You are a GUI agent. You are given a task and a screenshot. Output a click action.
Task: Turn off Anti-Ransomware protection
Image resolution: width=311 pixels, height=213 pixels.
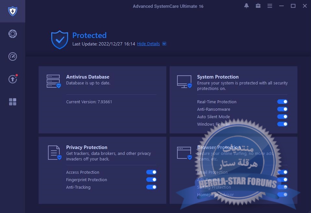pos(282,109)
